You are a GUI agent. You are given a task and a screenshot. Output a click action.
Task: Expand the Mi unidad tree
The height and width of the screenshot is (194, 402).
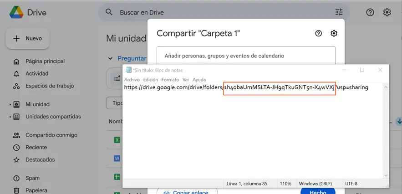click(x=10, y=105)
